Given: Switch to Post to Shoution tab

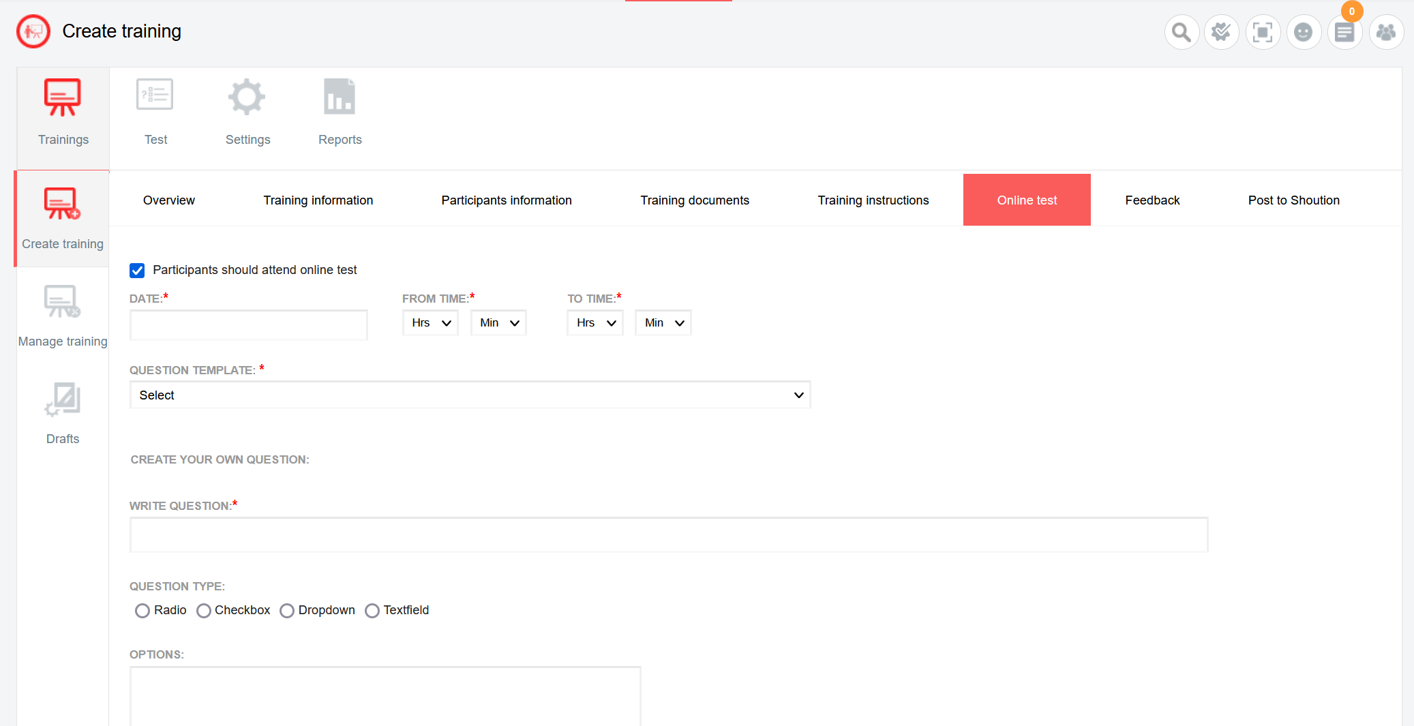Looking at the screenshot, I should (x=1294, y=200).
